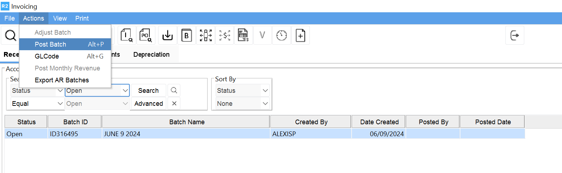Click the magnifier search icon in toolbar
The height and width of the screenshot is (173, 562).
[x=10, y=35]
